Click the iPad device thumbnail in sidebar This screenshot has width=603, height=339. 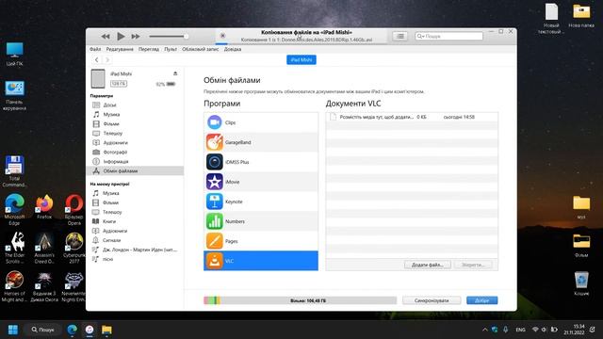click(98, 78)
